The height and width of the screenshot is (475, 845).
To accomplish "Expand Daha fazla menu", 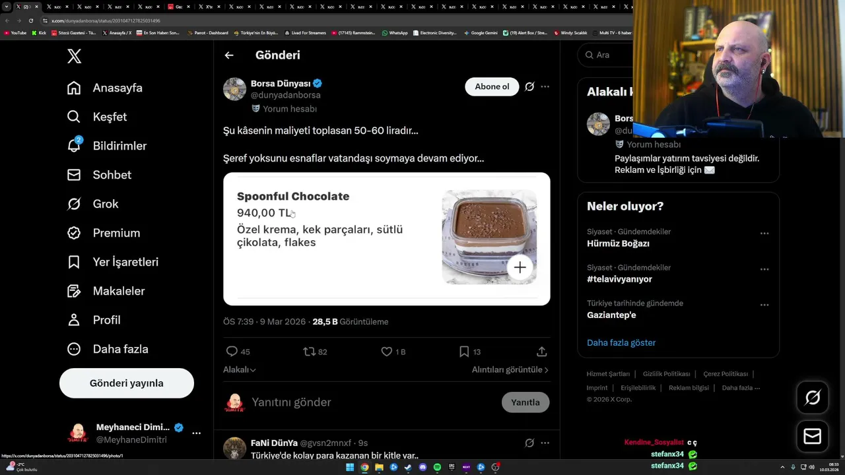I will click(x=108, y=349).
